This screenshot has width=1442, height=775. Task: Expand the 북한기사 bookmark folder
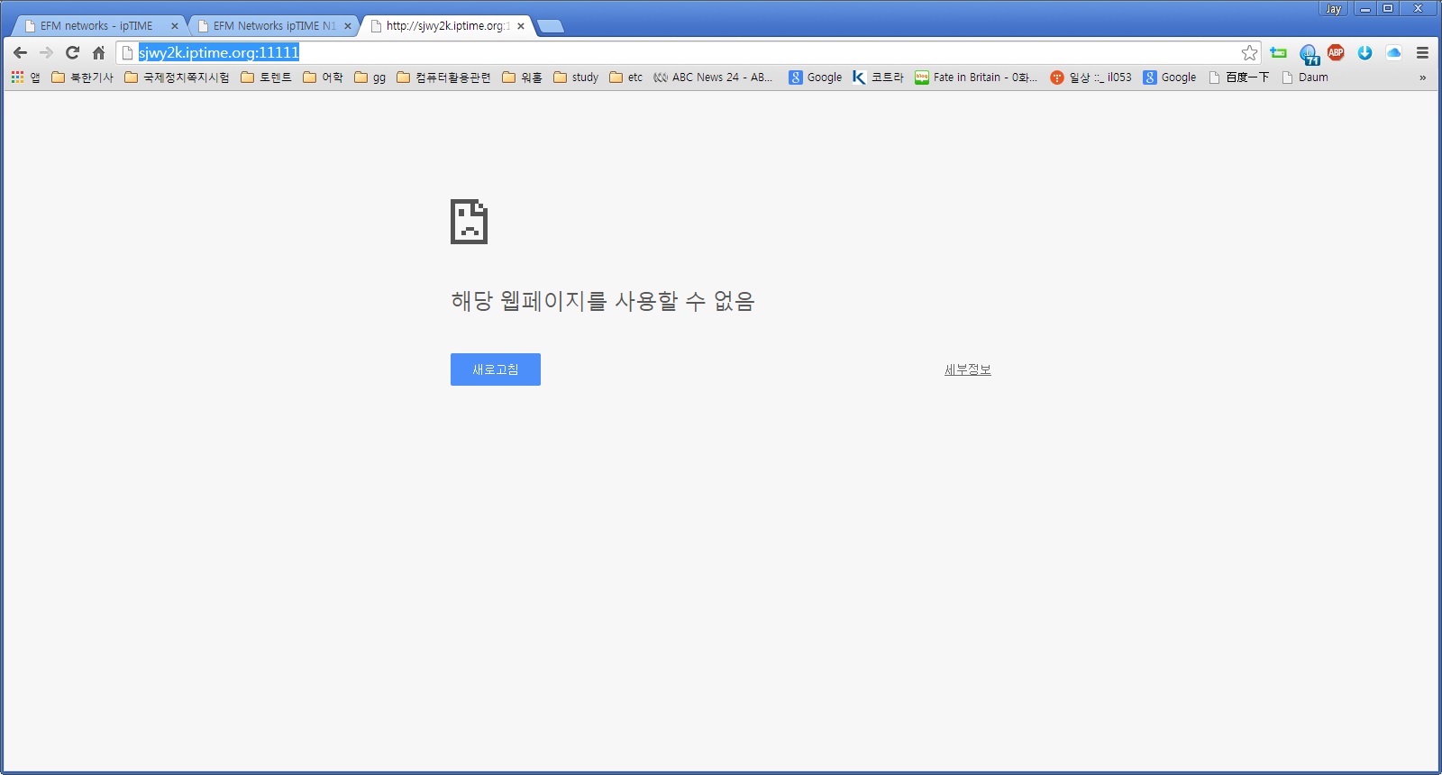[82, 77]
